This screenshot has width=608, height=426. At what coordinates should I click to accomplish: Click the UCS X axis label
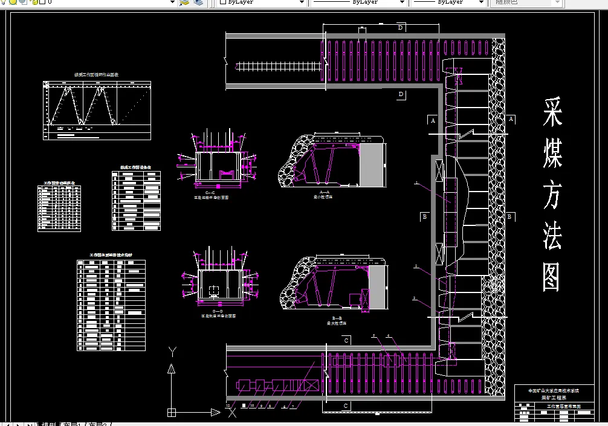pos(232,413)
